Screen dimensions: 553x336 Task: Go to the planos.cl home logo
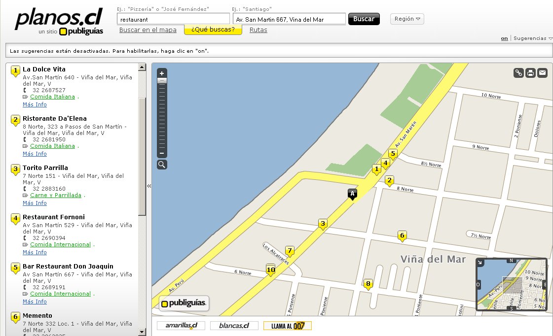59,21
